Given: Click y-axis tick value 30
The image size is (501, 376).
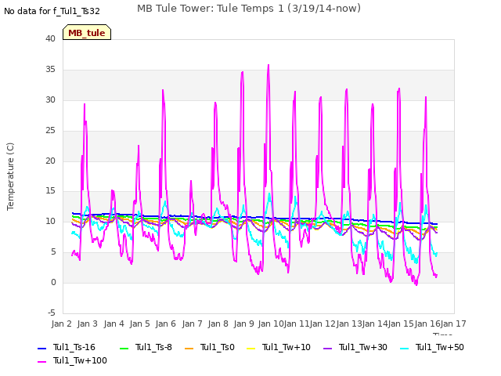Looking at the screenshot, I should coord(50,99).
